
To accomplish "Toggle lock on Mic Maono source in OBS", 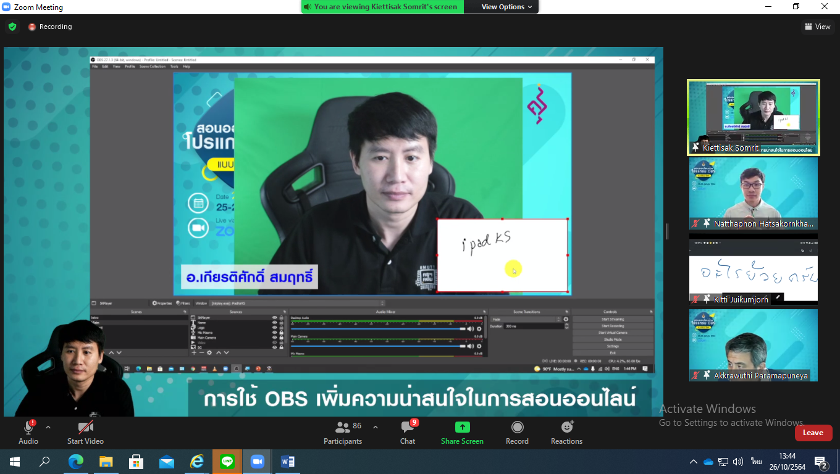I will click(281, 333).
